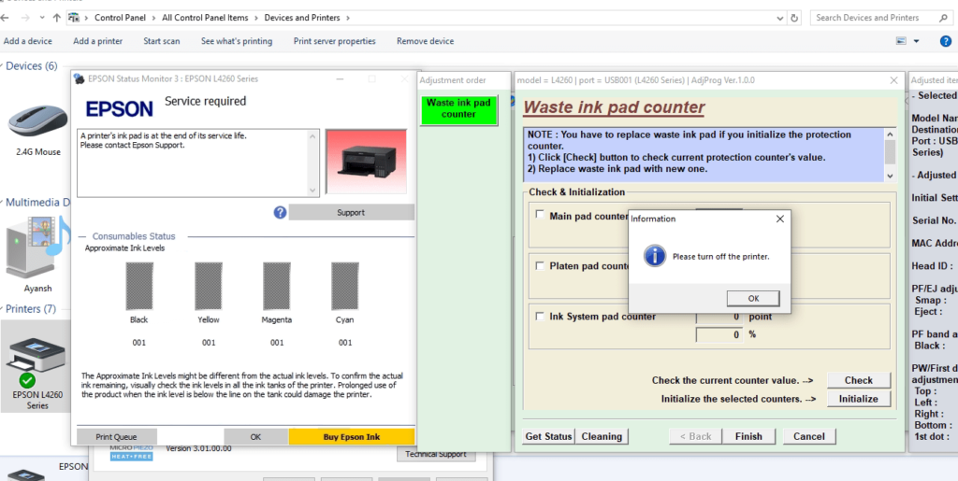Click the refresh button in address bar
The width and height of the screenshot is (958, 481).
point(794,18)
